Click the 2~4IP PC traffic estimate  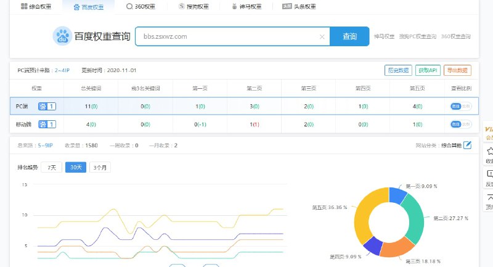pyautogui.click(x=62, y=70)
